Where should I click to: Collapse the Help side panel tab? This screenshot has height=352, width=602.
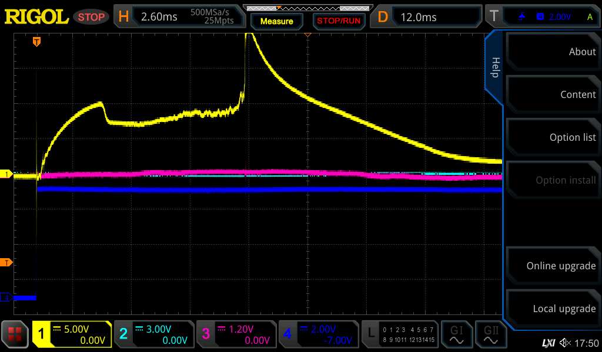tap(494, 67)
